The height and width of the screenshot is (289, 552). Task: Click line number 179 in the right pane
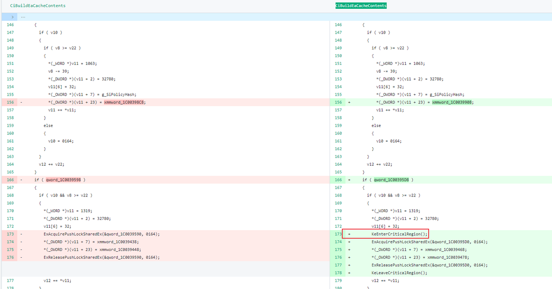coord(339,280)
